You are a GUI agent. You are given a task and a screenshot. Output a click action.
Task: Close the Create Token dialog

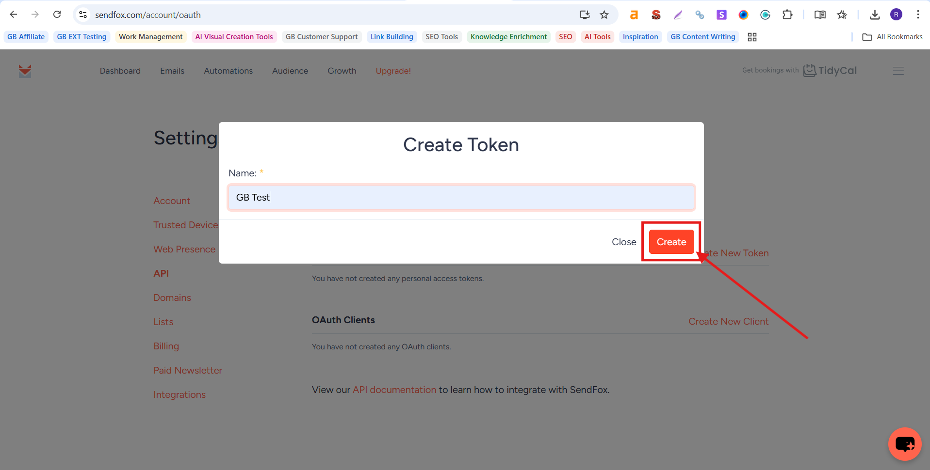(623, 242)
